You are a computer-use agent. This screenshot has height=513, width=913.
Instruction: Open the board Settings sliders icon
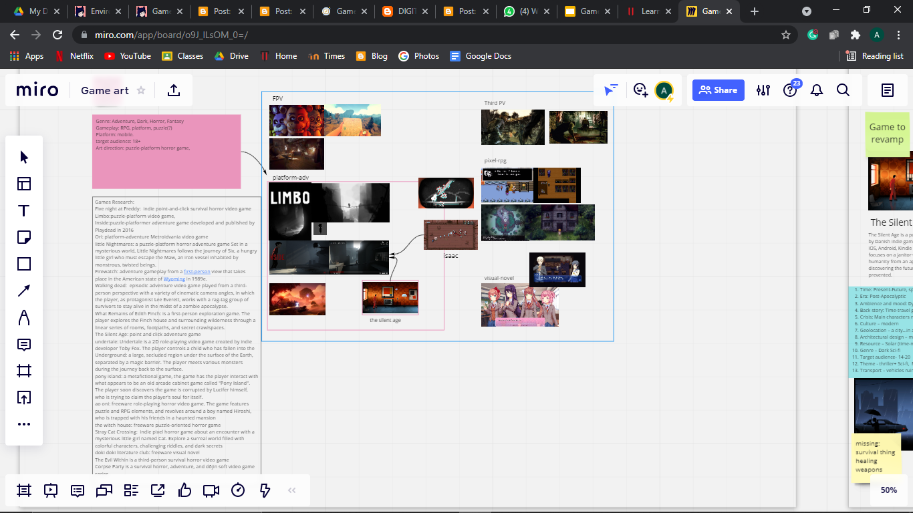(763, 90)
